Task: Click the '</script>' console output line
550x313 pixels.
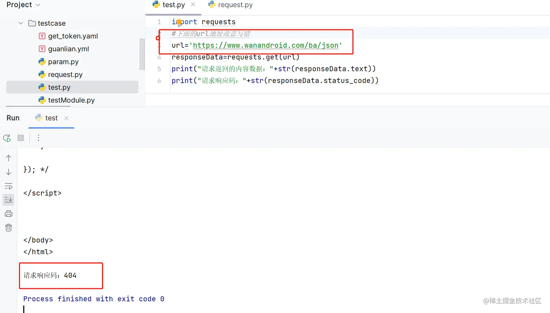Action: click(42, 193)
